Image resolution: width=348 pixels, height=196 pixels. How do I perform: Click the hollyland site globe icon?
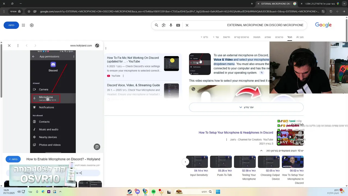[x=97, y=45]
